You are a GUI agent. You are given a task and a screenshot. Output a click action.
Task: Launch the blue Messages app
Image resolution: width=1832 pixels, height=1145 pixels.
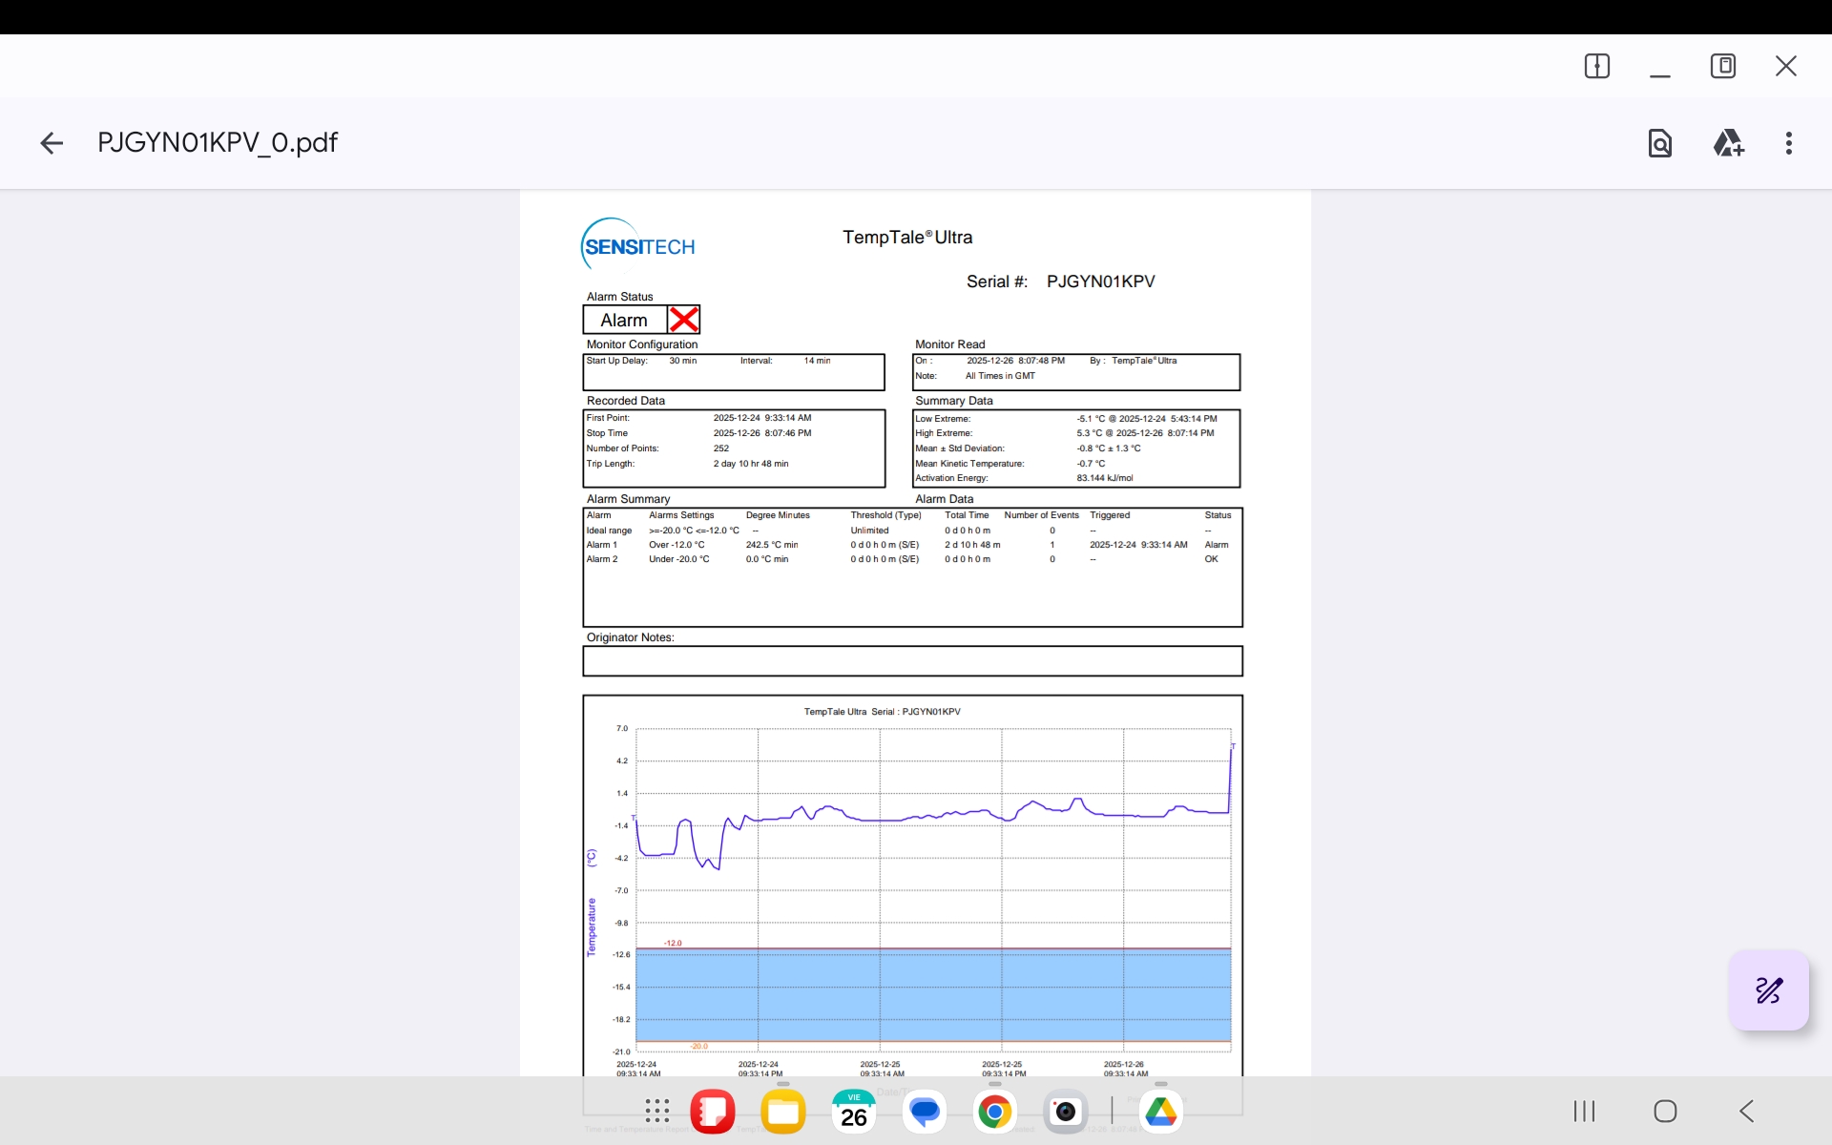tap(924, 1112)
